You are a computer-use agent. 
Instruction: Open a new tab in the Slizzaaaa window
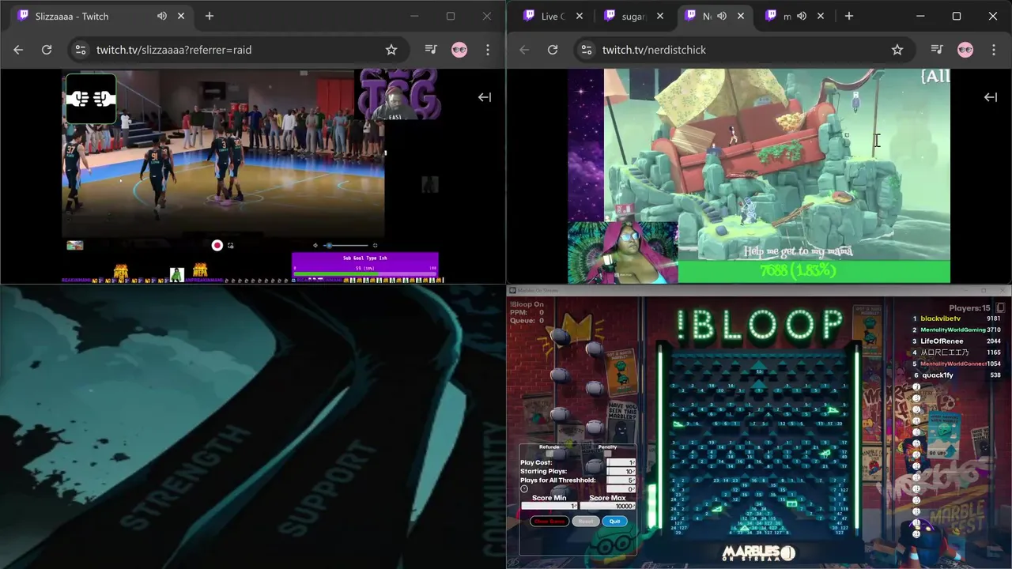click(x=210, y=16)
